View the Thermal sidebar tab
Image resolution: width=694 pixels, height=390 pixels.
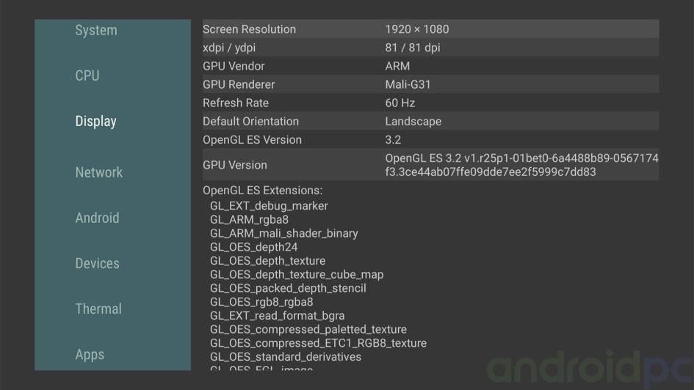coord(98,309)
